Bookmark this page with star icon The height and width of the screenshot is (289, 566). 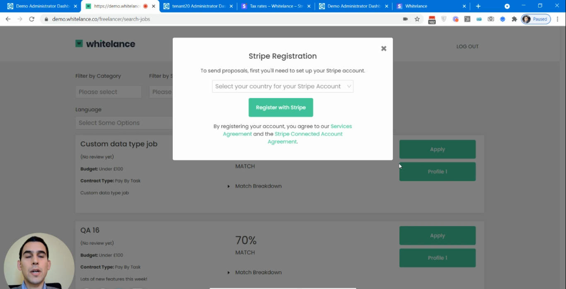tap(417, 19)
